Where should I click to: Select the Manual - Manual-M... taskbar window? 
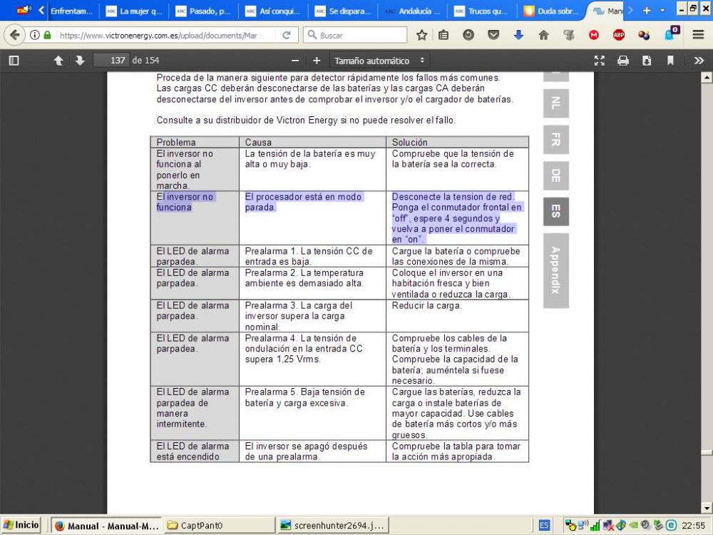coord(106,526)
